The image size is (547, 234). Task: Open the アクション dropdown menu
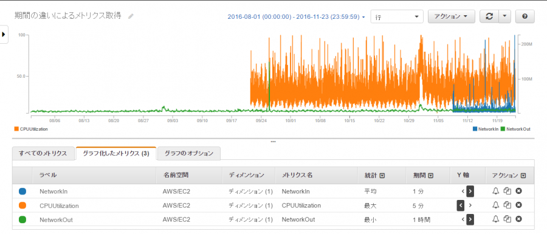tap(452, 16)
